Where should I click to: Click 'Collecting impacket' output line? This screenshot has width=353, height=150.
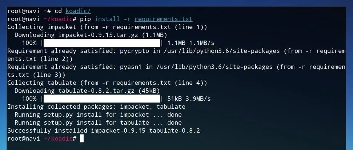[107, 27]
